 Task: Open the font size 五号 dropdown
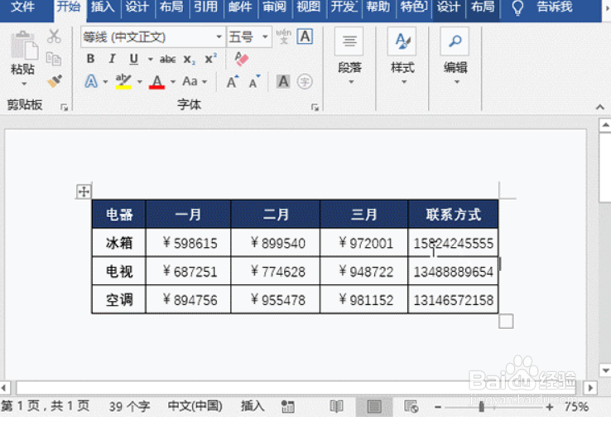(x=265, y=37)
